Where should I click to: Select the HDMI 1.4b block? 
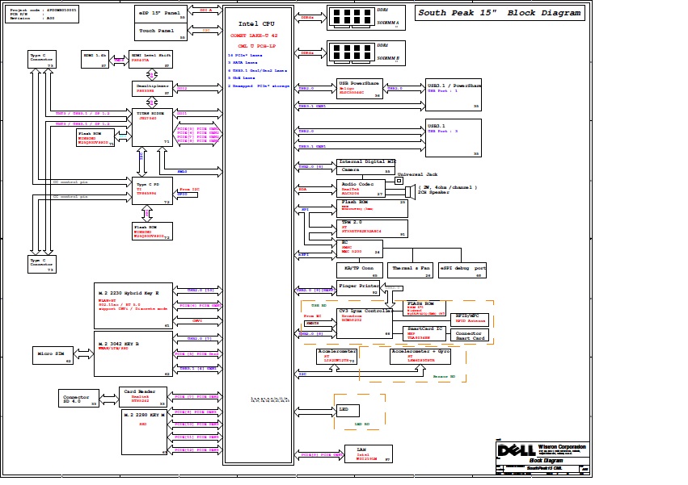point(95,59)
